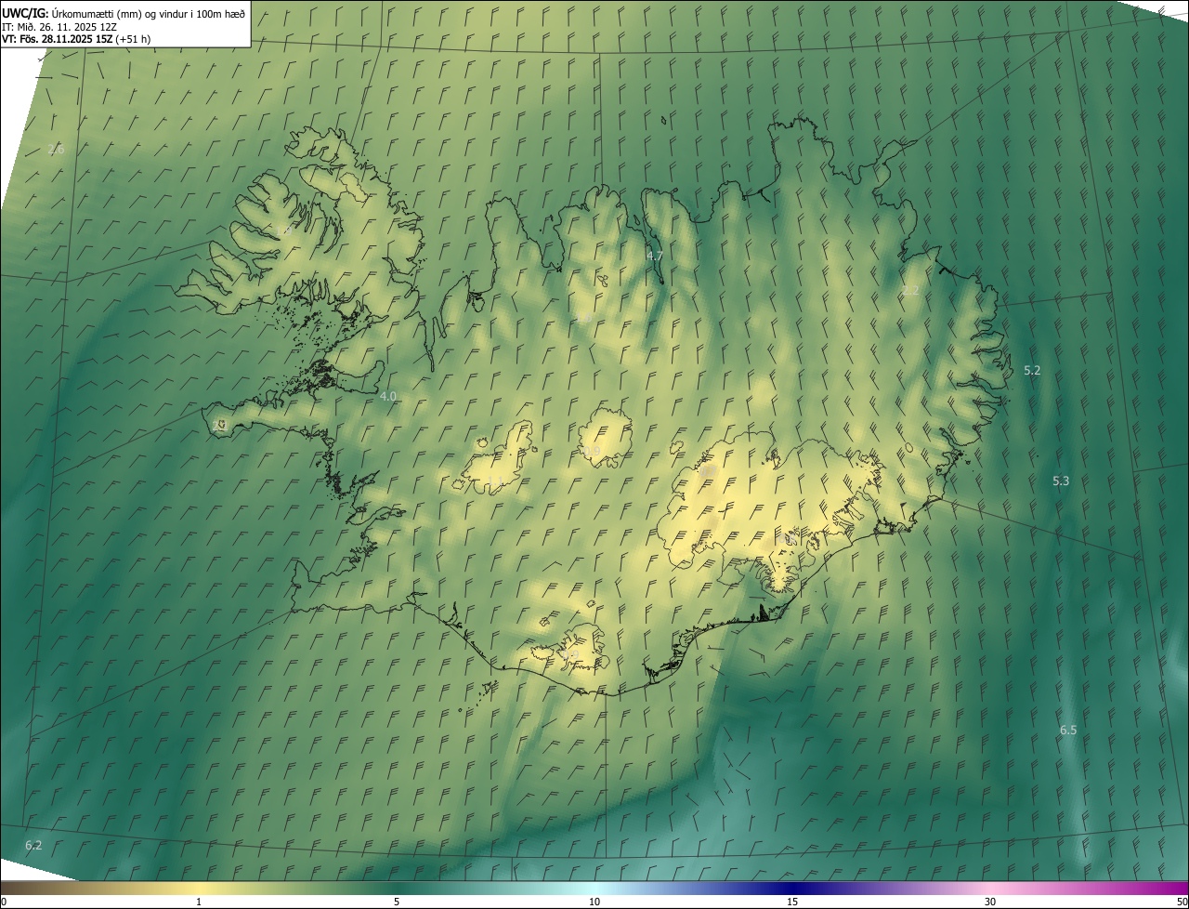Click the 5.3 value label on the map
1189x909 pixels.
click(1061, 481)
